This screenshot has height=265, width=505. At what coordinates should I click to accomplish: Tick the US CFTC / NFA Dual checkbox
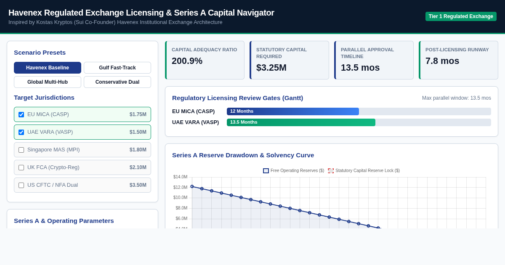[x=21, y=185]
